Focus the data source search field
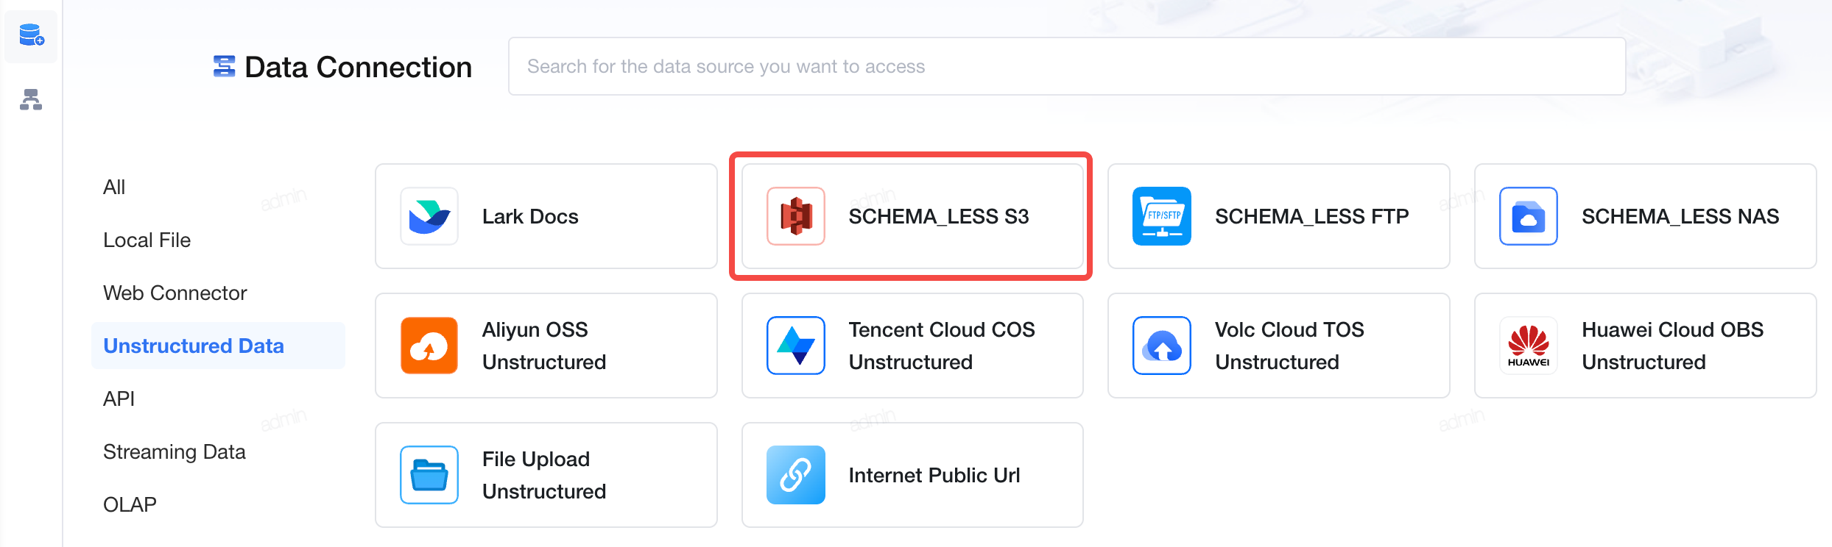Image resolution: width=1832 pixels, height=547 pixels. pyautogui.click(x=1067, y=66)
